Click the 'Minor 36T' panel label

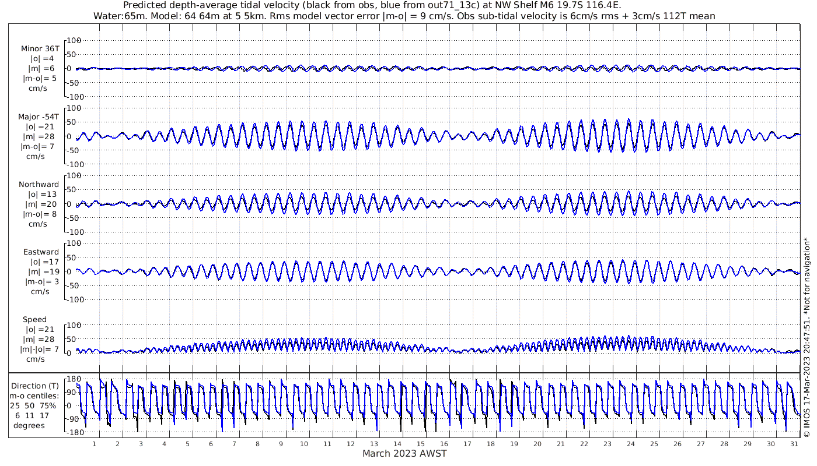pos(40,49)
